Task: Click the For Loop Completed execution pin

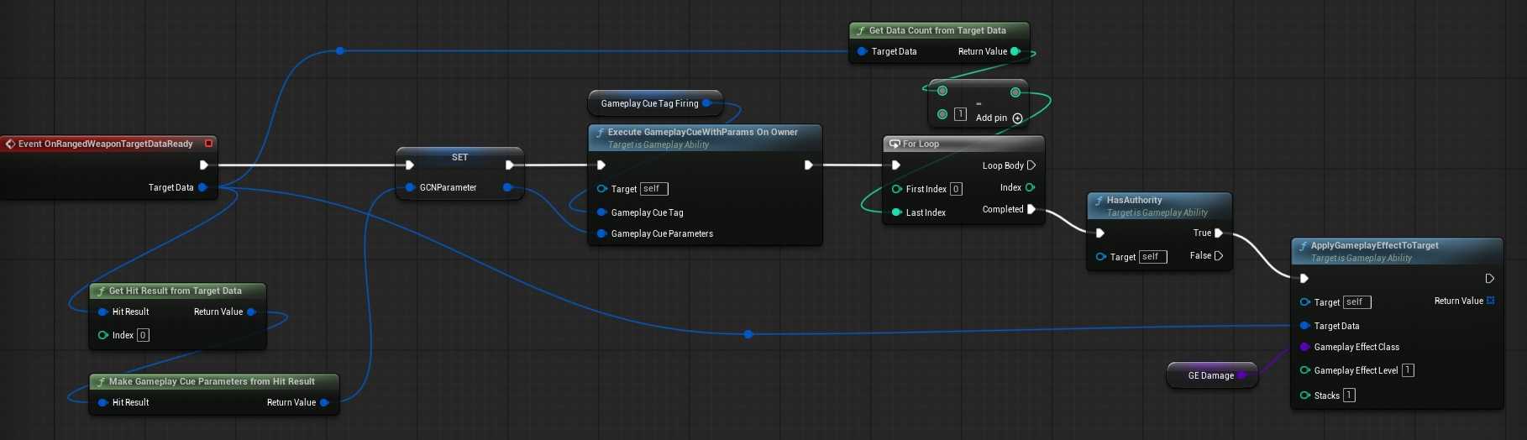Action: coord(1031,209)
